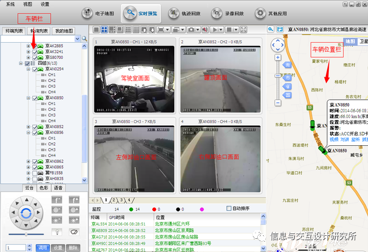The image size is (368, 252).
Task: Click the 删除 preset button
Action: pyautogui.click(x=73, y=248)
